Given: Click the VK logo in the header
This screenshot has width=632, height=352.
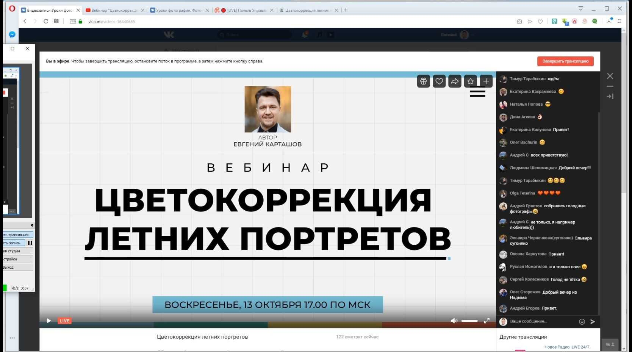Looking at the screenshot, I should [x=169, y=35].
